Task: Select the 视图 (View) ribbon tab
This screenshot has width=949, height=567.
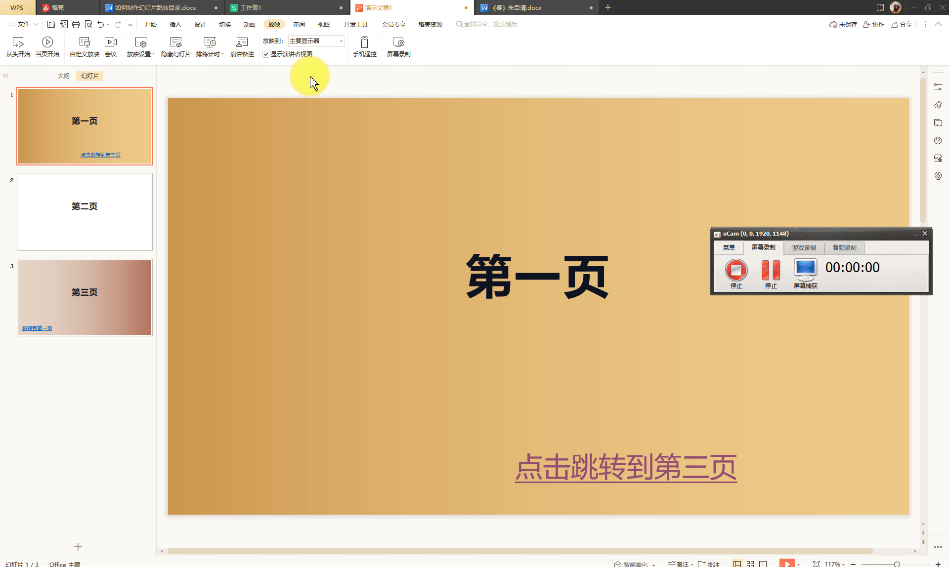Action: click(323, 24)
